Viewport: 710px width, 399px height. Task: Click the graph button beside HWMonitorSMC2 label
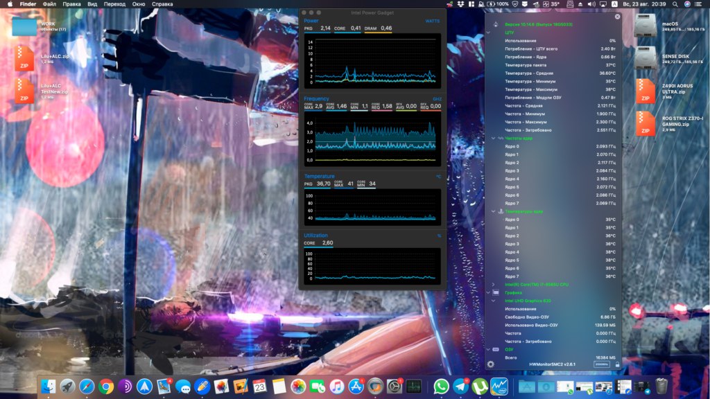pyautogui.click(x=601, y=364)
